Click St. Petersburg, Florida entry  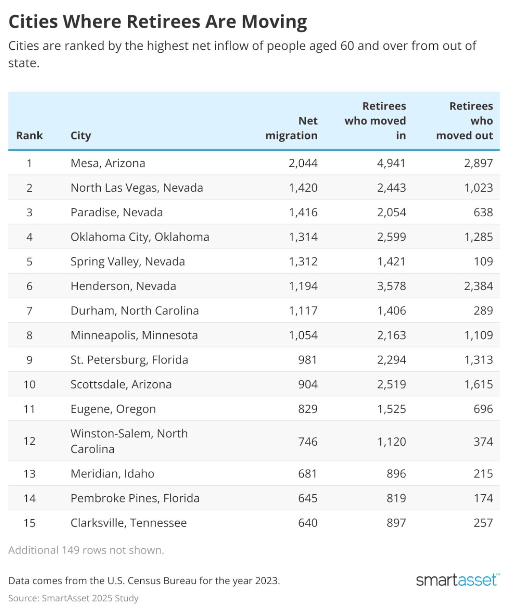click(129, 360)
